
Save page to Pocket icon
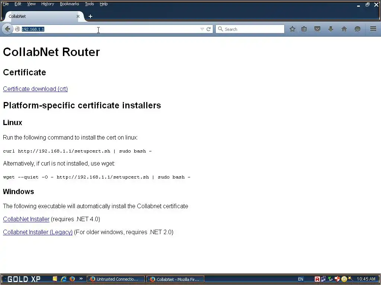pyautogui.click(x=317, y=29)
